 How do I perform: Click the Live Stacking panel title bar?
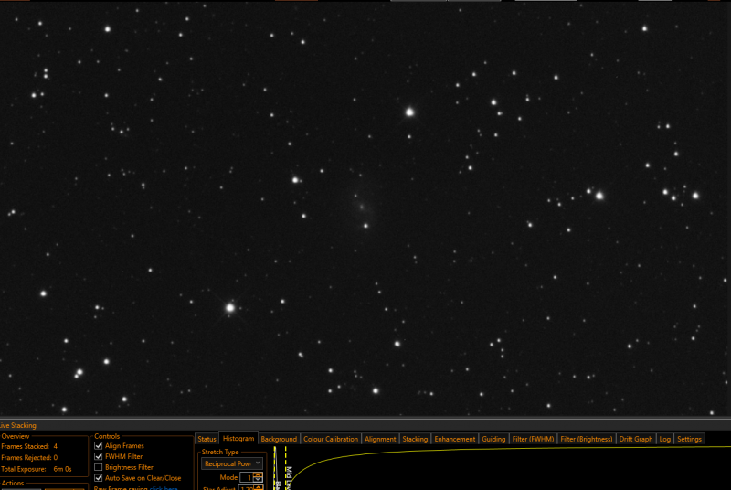(365, 425)
